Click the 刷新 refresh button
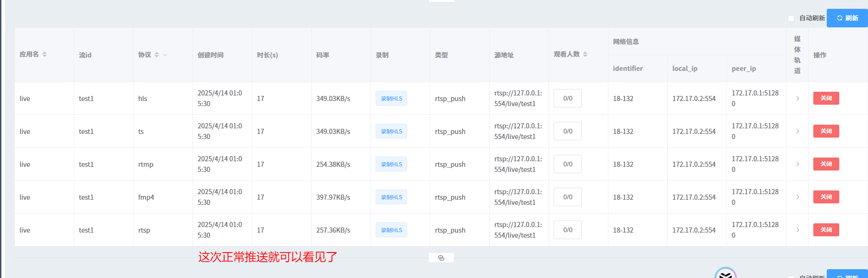868x278 pixels. 847,18
